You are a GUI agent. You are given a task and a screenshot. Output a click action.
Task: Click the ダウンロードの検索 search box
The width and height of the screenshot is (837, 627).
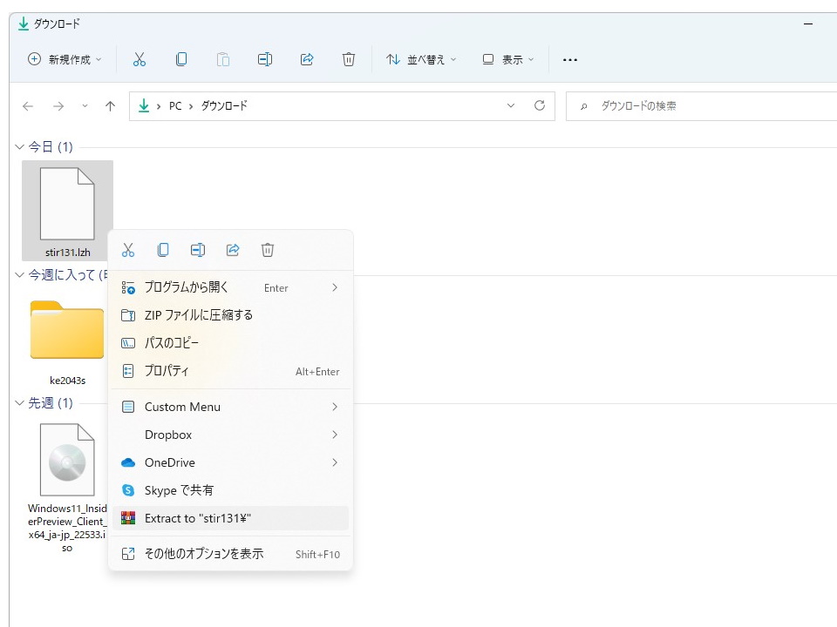click(701, 106)
